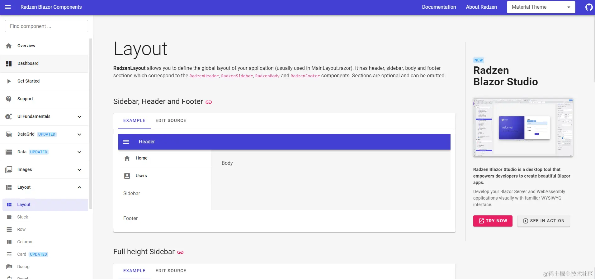Click the TRY NOW button
This screenshot has width=595, height=279.
coord(493,221)
